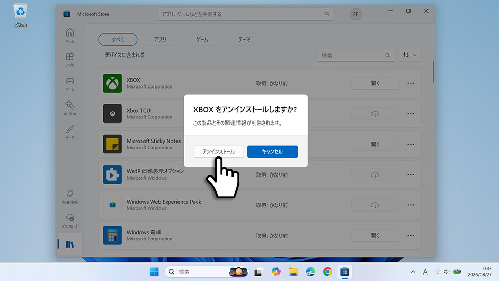Toggle the デバイスに含まれる filter chip

tap(124, 55)
